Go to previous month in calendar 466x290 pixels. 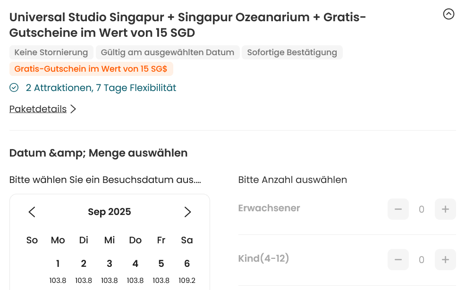(x=32, y=212)
